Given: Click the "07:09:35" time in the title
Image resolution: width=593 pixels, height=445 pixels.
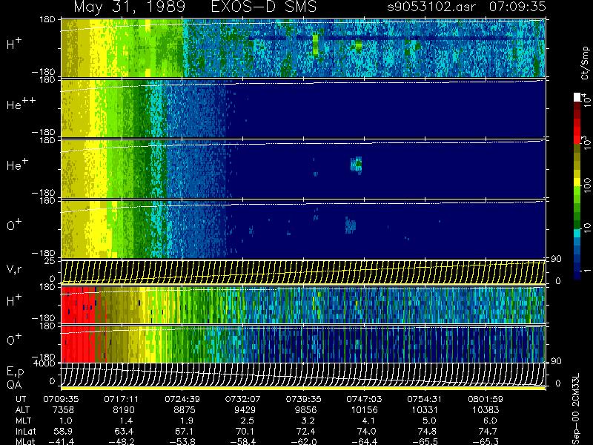Looking at the screenshot, I should tap(517, 7).
